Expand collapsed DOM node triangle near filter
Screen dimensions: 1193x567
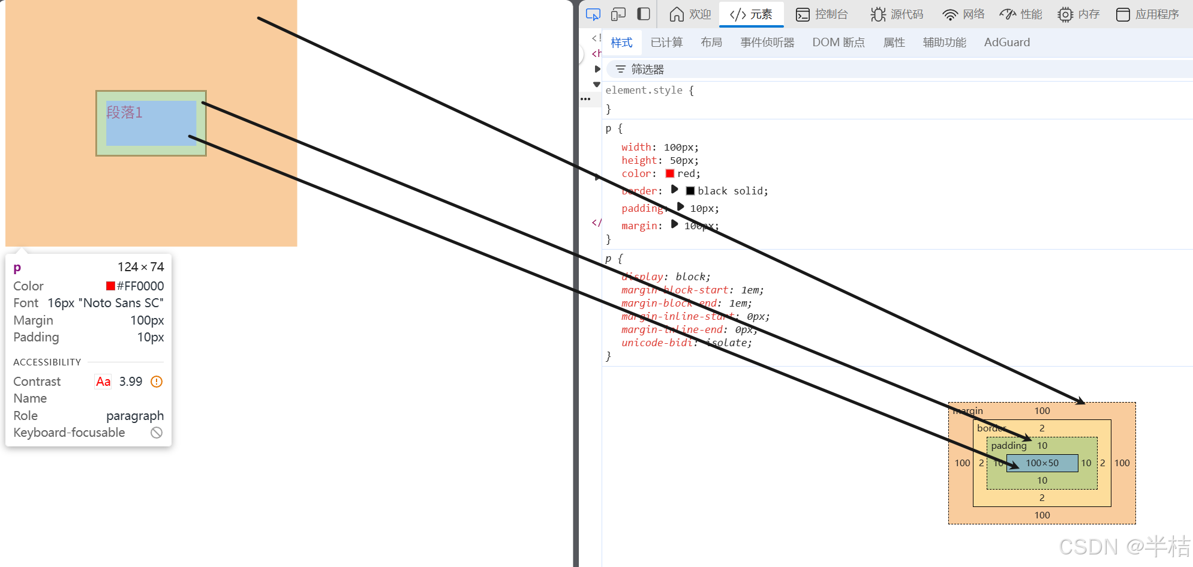tap(597, 69)
